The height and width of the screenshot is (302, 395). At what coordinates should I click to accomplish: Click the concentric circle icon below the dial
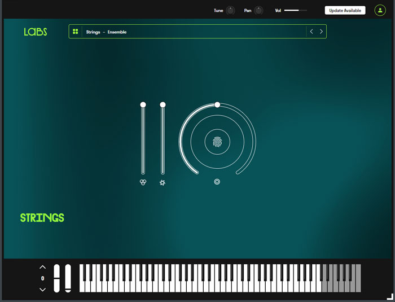pos(217,182)
